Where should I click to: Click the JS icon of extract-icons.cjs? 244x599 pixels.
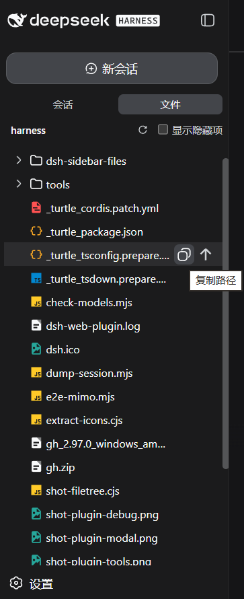click(36, 420)
